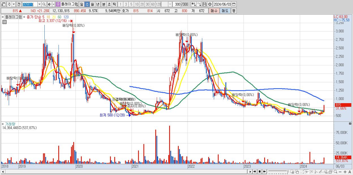Click the trend line tool icon

[x=311, y=172]
